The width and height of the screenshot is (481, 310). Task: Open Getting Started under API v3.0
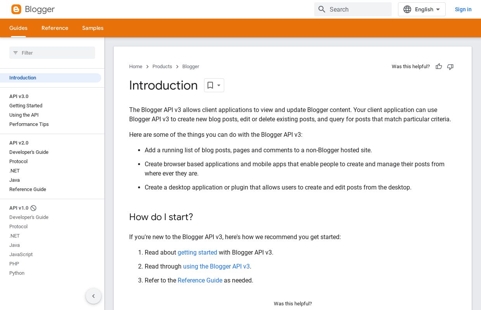(26, 106)
